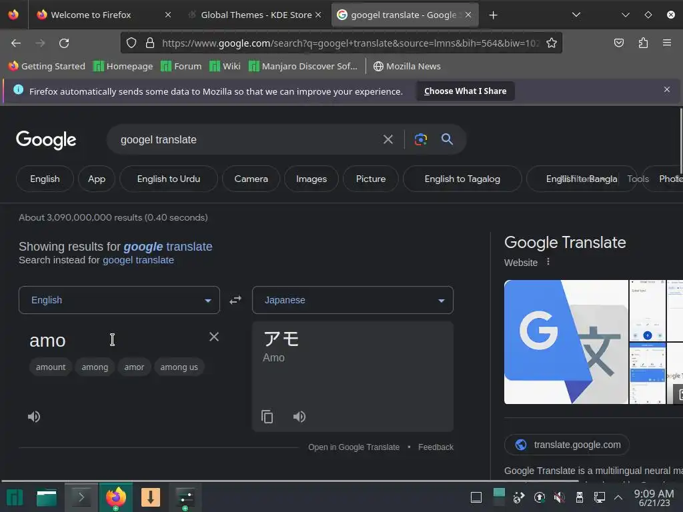Open the file manager from the taskbar
Viewport: 683px width, 512px height.
point(46,497)
